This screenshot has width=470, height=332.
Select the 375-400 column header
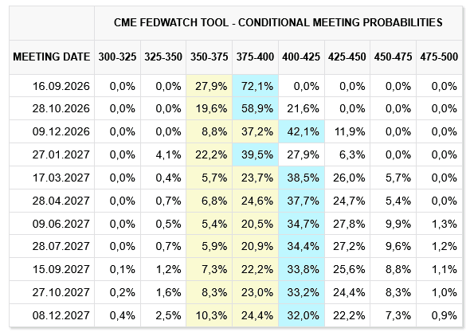click(x=255, y=57)
